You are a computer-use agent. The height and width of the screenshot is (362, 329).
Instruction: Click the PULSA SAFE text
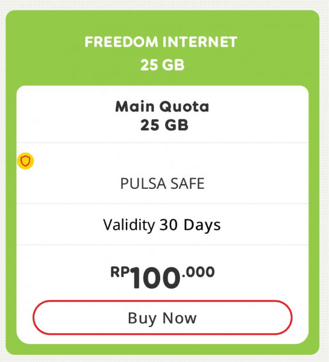pyautogui.click(x=162, y=184)
